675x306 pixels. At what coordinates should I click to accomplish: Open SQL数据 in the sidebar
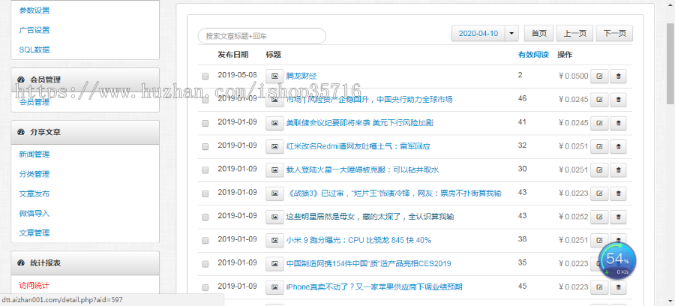34,49
